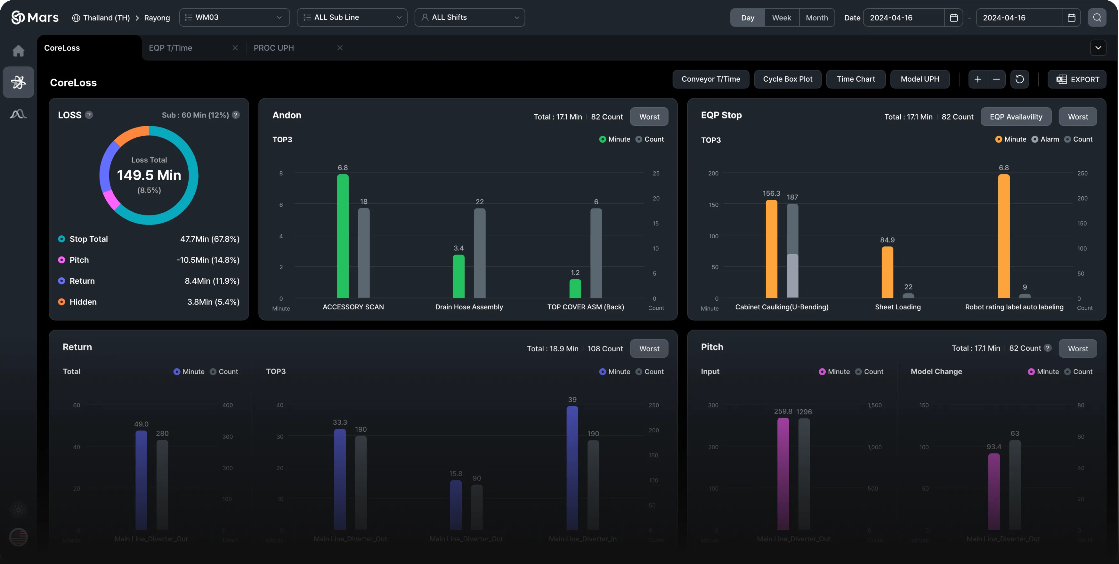The height and width of the screenshot is (564, 1119).
Task: Close the PROC UPH tab
Action: pos(340,48)
